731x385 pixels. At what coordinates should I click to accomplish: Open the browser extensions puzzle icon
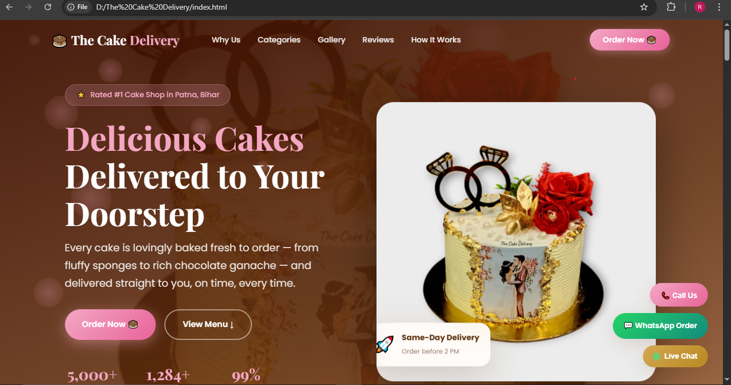click(671, 7)
